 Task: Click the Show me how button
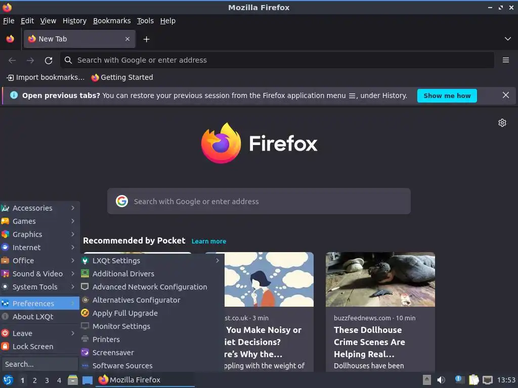(x=447, y=95)
